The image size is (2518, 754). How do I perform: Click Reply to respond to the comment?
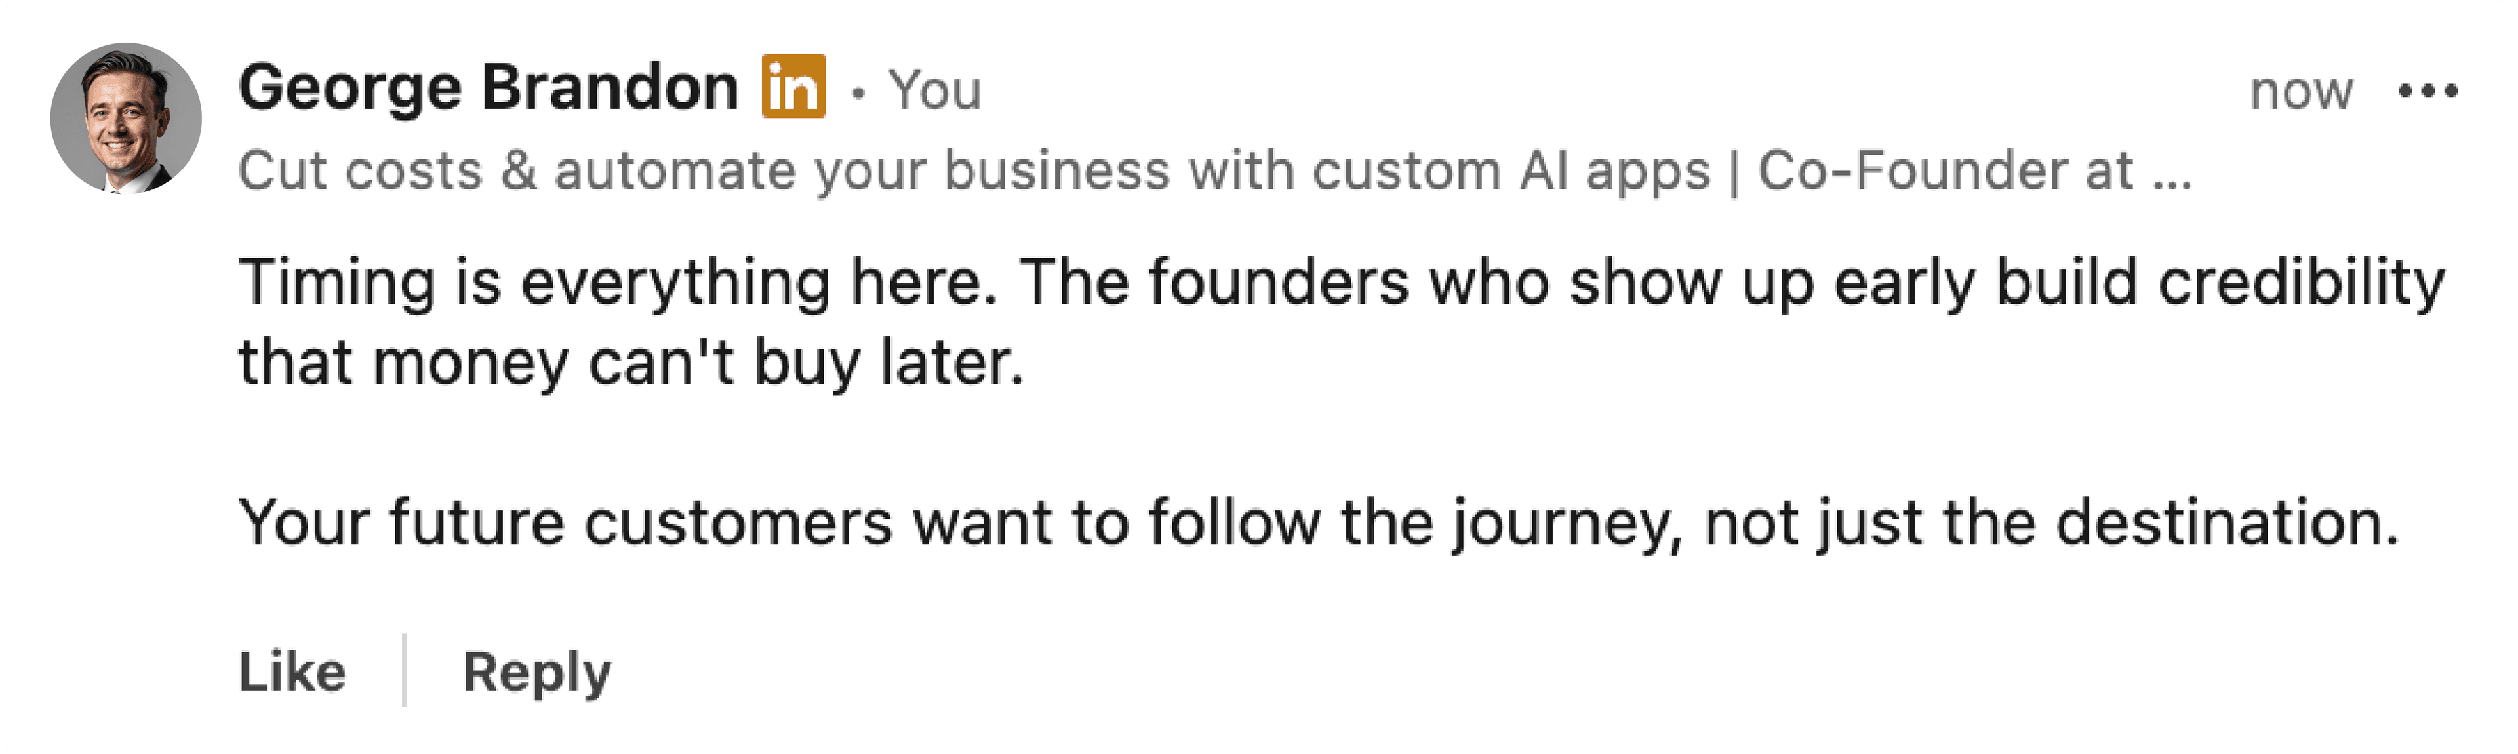pos(536,671)
